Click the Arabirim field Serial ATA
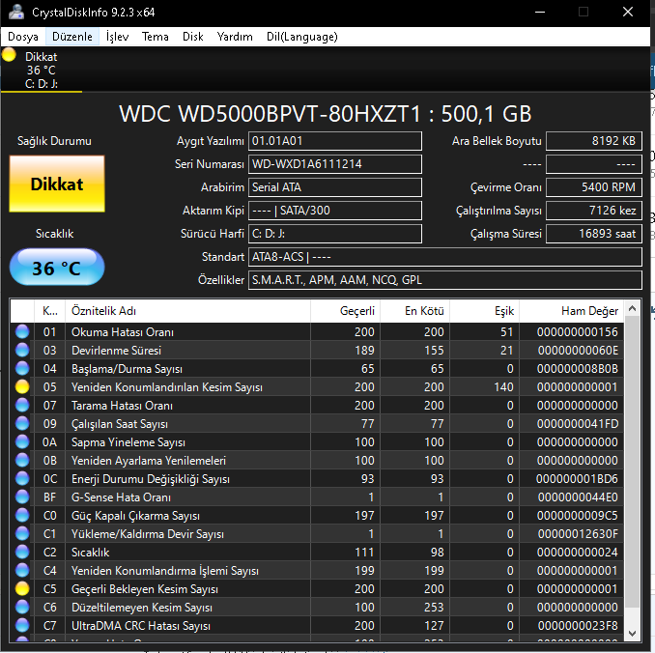655x653 pixels. point(335,187)
